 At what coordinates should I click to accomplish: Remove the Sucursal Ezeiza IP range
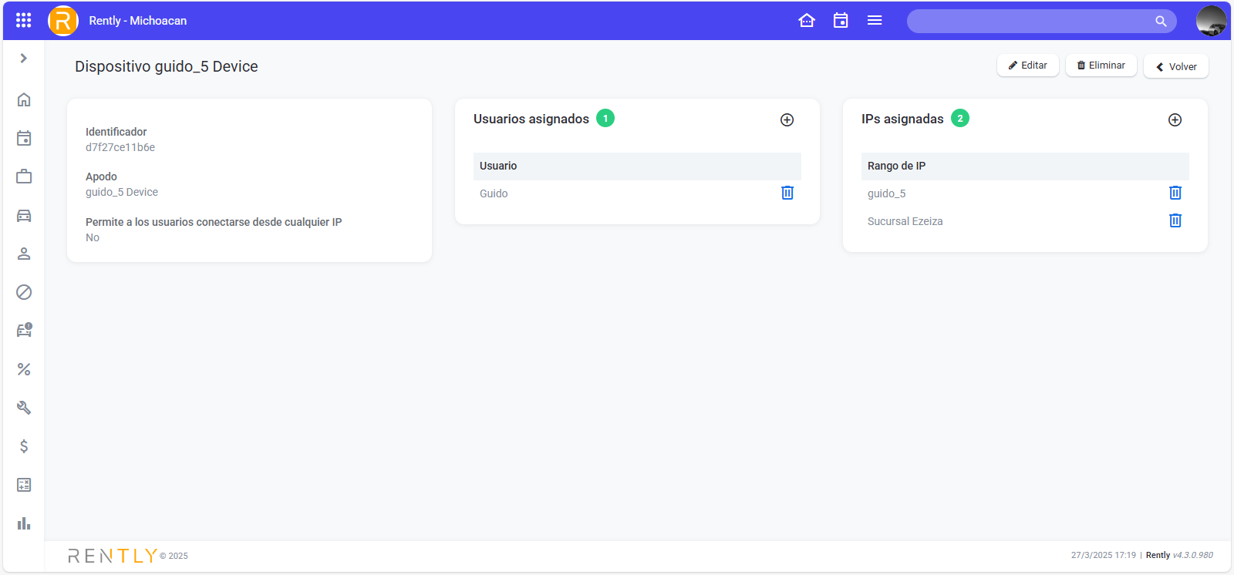pos(1175,220)
